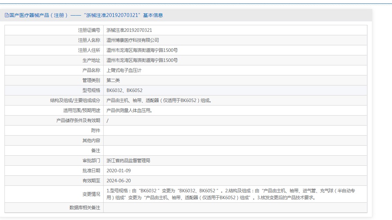The width and height of the screenshot is (392, 220).
Task: Select the company name 温州博康医疗科技有限公司
Action: point(133,40)
